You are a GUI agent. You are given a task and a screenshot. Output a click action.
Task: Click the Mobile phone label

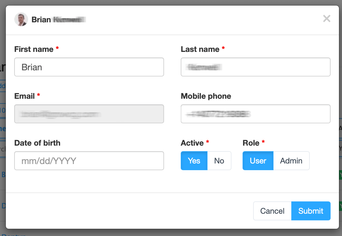[x=206, y=96]
